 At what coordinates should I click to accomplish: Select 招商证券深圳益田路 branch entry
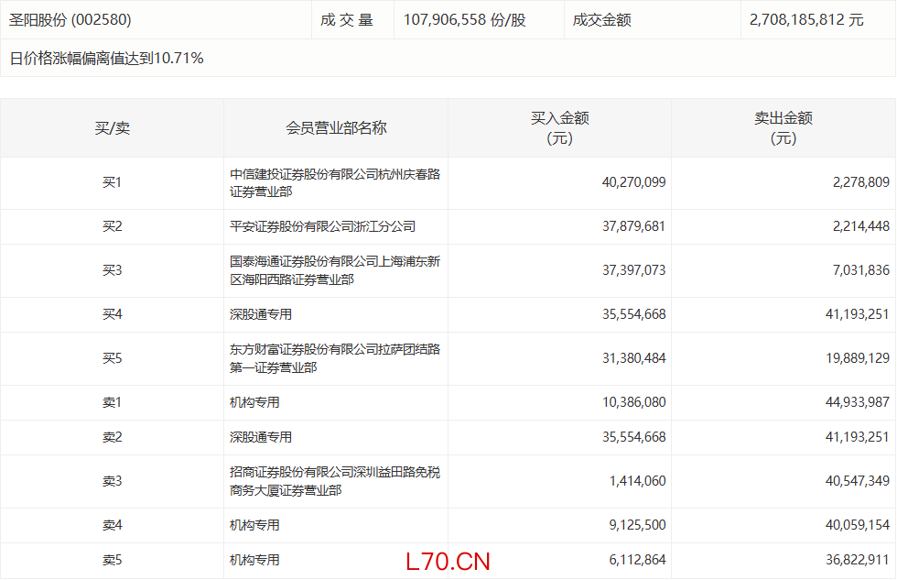pyautogui.click(x=334, y=481)
